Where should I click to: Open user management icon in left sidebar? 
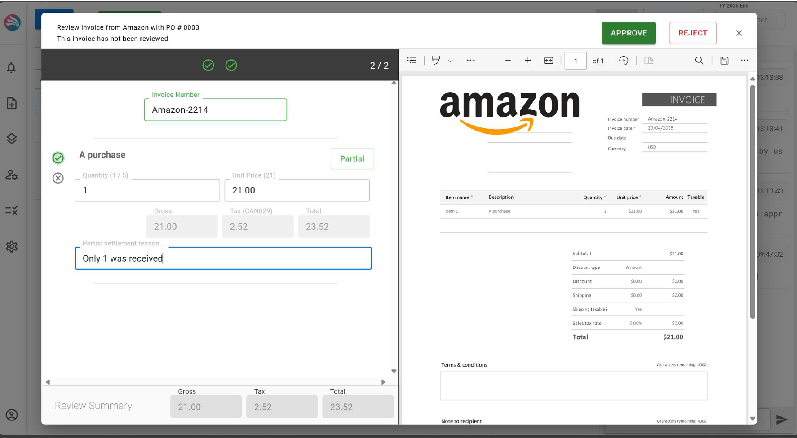coord(12,175)
